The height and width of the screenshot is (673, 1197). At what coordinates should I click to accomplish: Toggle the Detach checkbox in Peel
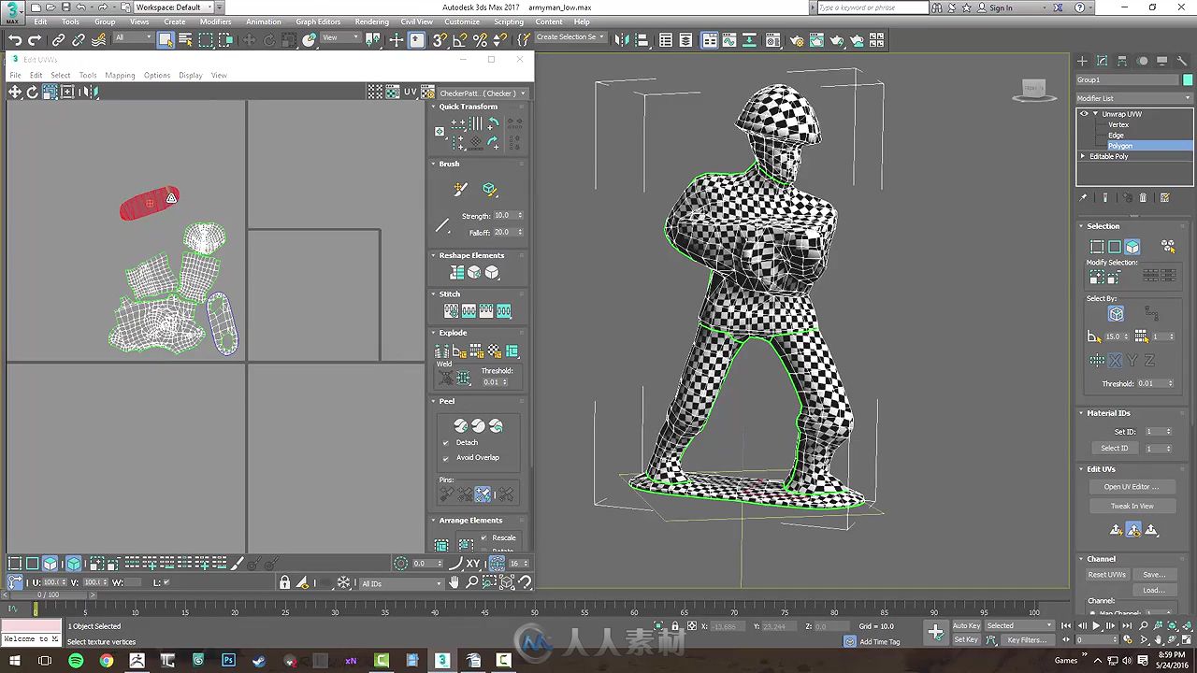click(445, 442)
